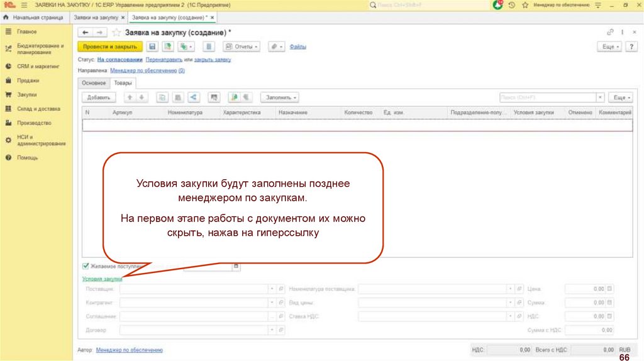Open calendar picker for desired receipt date

click(x=236, y=267)
